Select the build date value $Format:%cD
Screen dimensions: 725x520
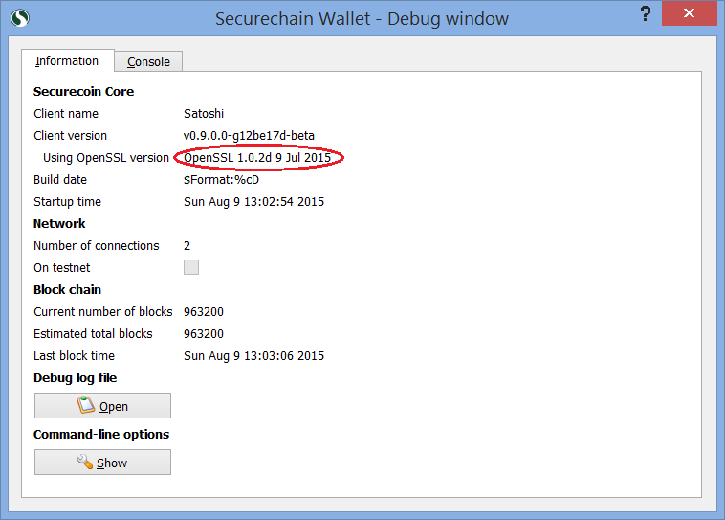[221, 180]
